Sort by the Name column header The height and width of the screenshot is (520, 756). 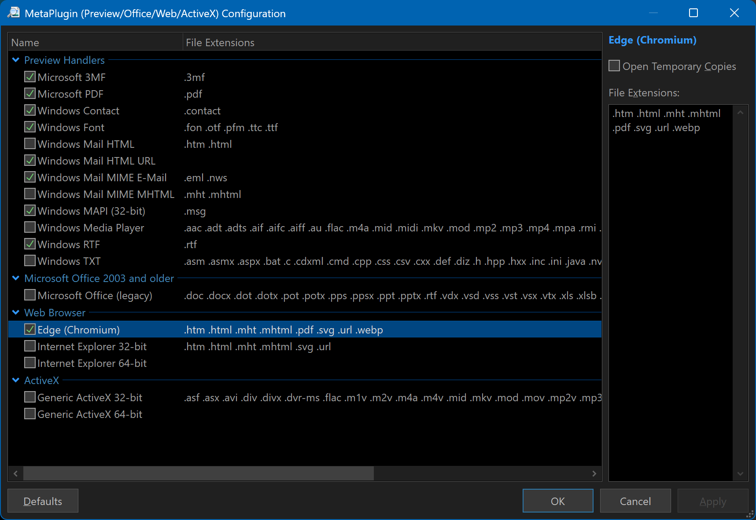pyautogui.click(x=95, y=42)
